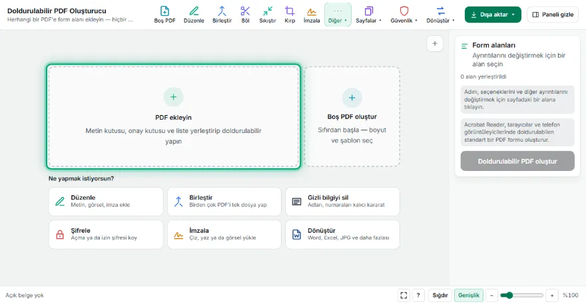Click the green plus in PDF ekleyin
Screen dimensions: 586x304
tap(173, 96)
